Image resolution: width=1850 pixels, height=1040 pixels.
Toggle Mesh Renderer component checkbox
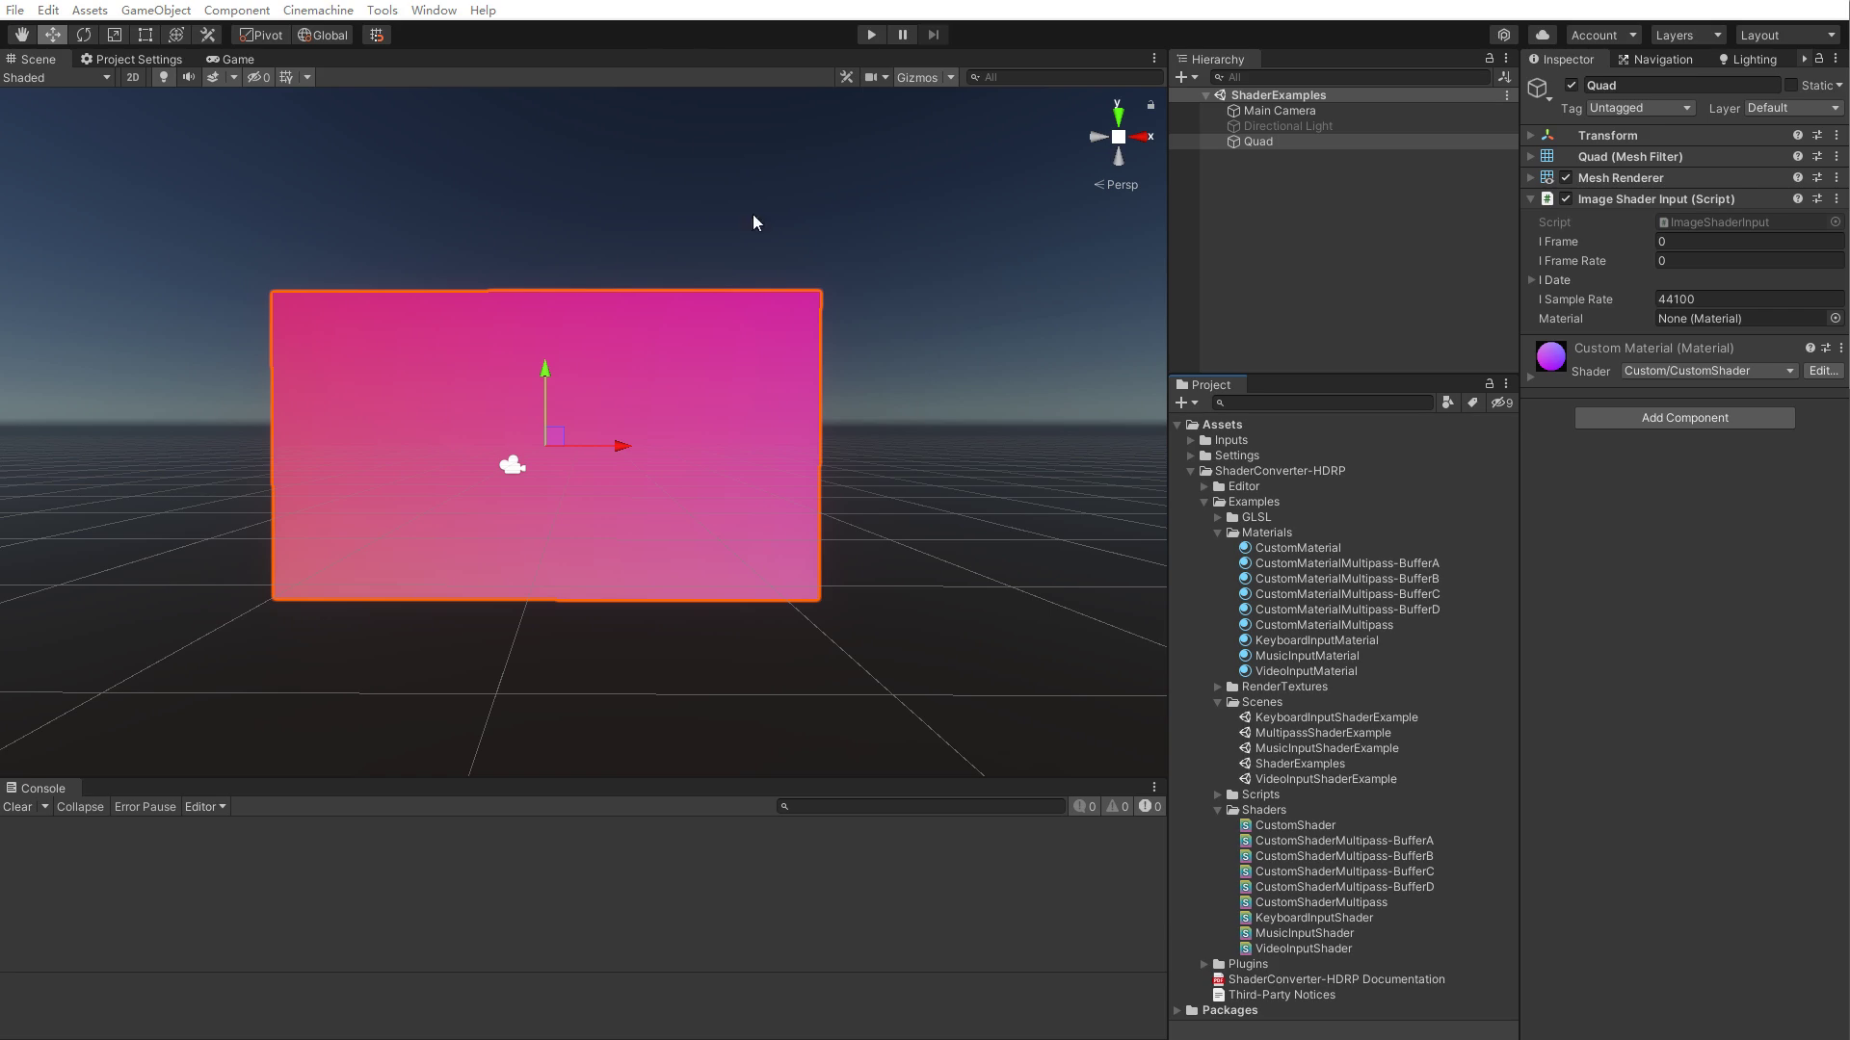pyautogui.click(x=1566, y=176)
